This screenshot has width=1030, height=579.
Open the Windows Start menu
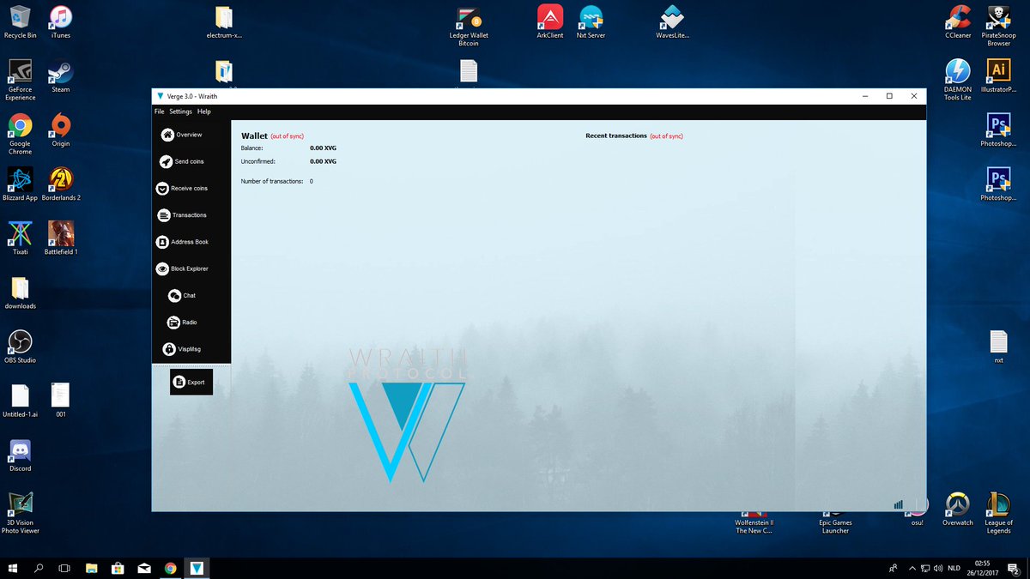click(x=13, y=568)
